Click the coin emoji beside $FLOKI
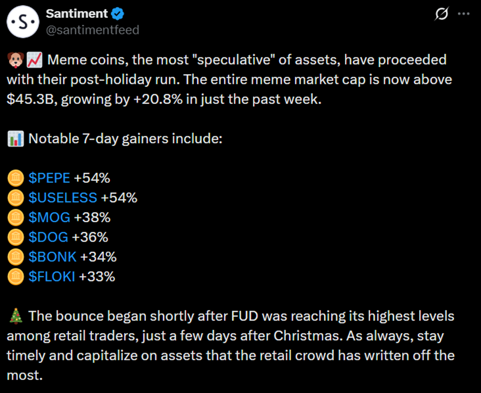The height and width of the screenshot is (393, 481). [x=15, y=276]
